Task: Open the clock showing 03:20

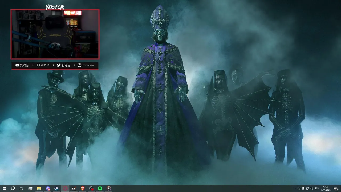Action: click(326, 189)
